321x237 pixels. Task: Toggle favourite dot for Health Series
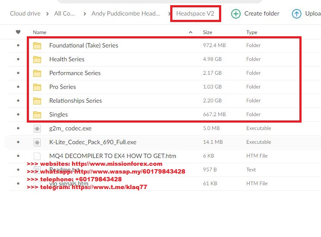18,59
